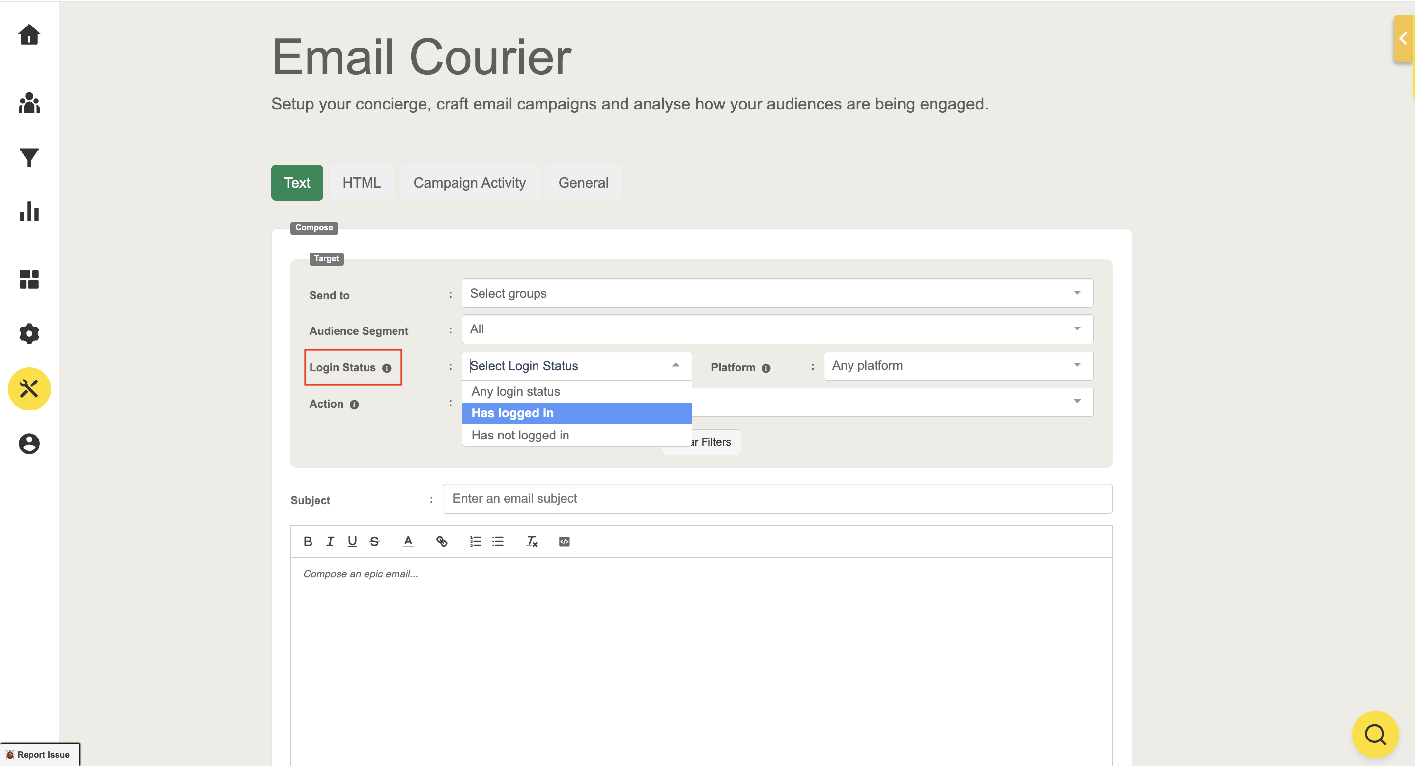Click the user profile sidebar icon
The height and width of the screenshot is (766, 1415).
(x=29, y=443)
